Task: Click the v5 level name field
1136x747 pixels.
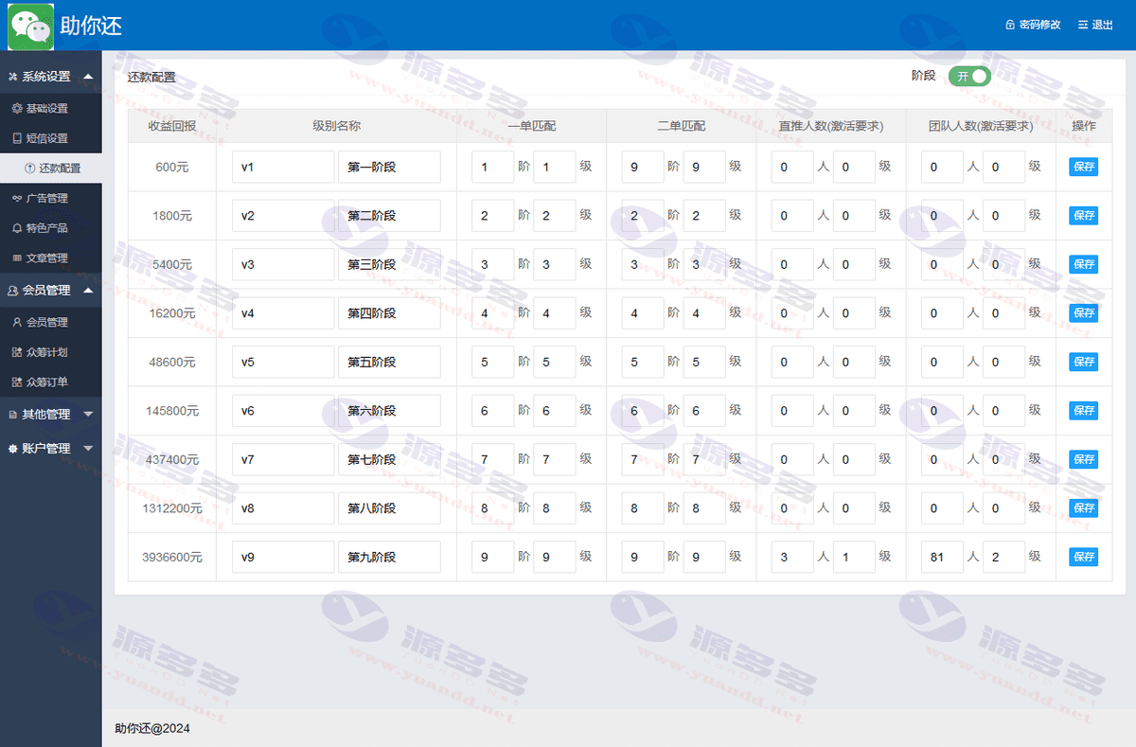Action: pyautogui.click(x=283, y=362)
